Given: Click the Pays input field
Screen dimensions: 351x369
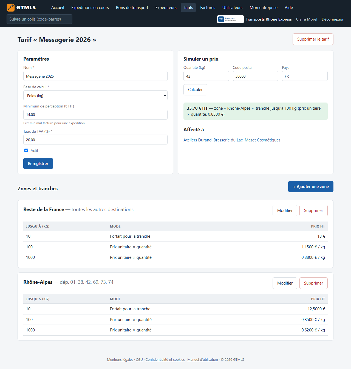Looking at the screenshot, I should click(305, 76).
